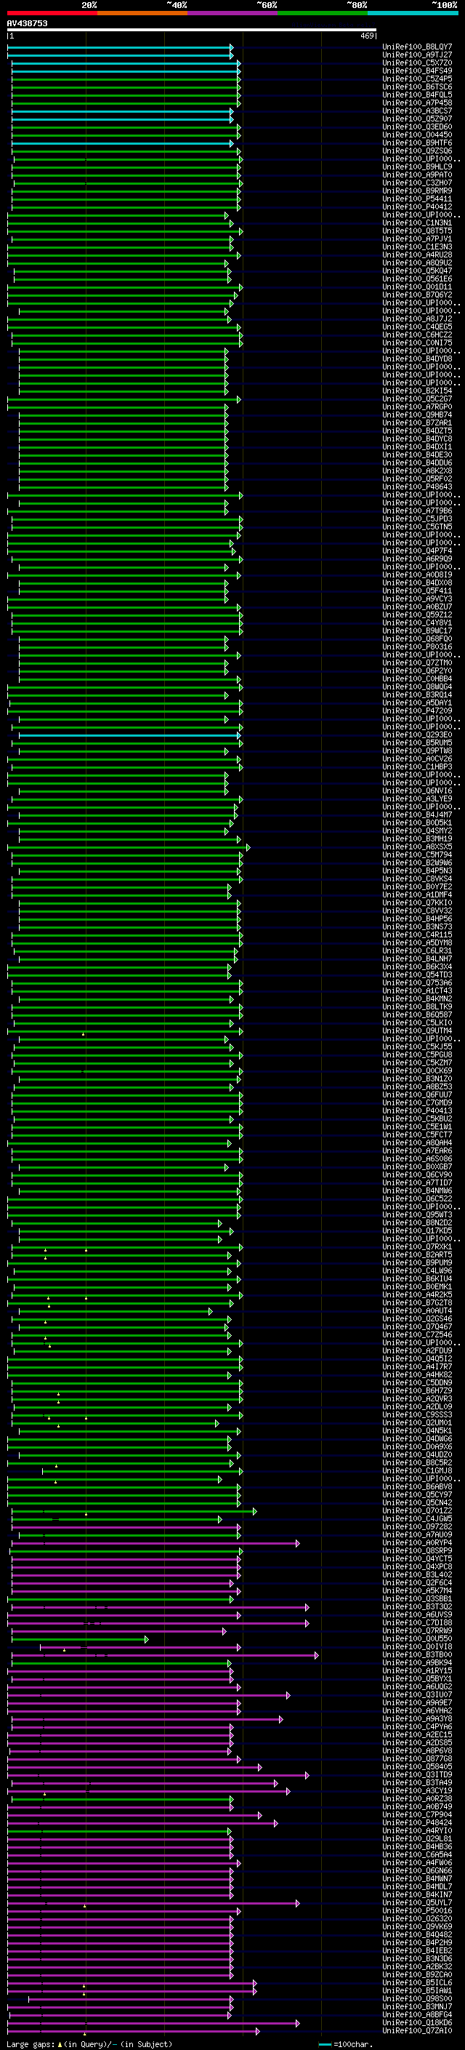Select the UniRef100_B3TB00 label
The image size is (465, 2050).
pyautogui.click(x=417, y=1654)
